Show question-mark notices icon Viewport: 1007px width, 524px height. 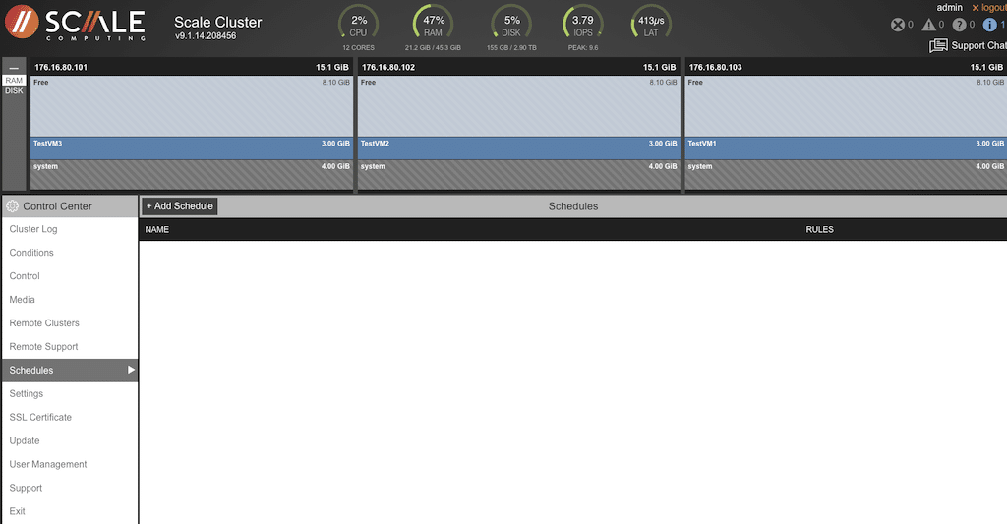[960, 25]
